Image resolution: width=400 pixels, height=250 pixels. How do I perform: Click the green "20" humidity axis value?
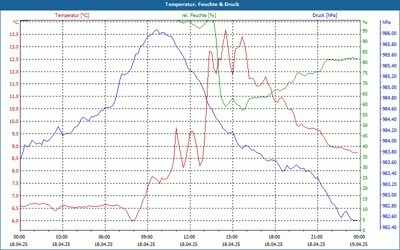365,188
